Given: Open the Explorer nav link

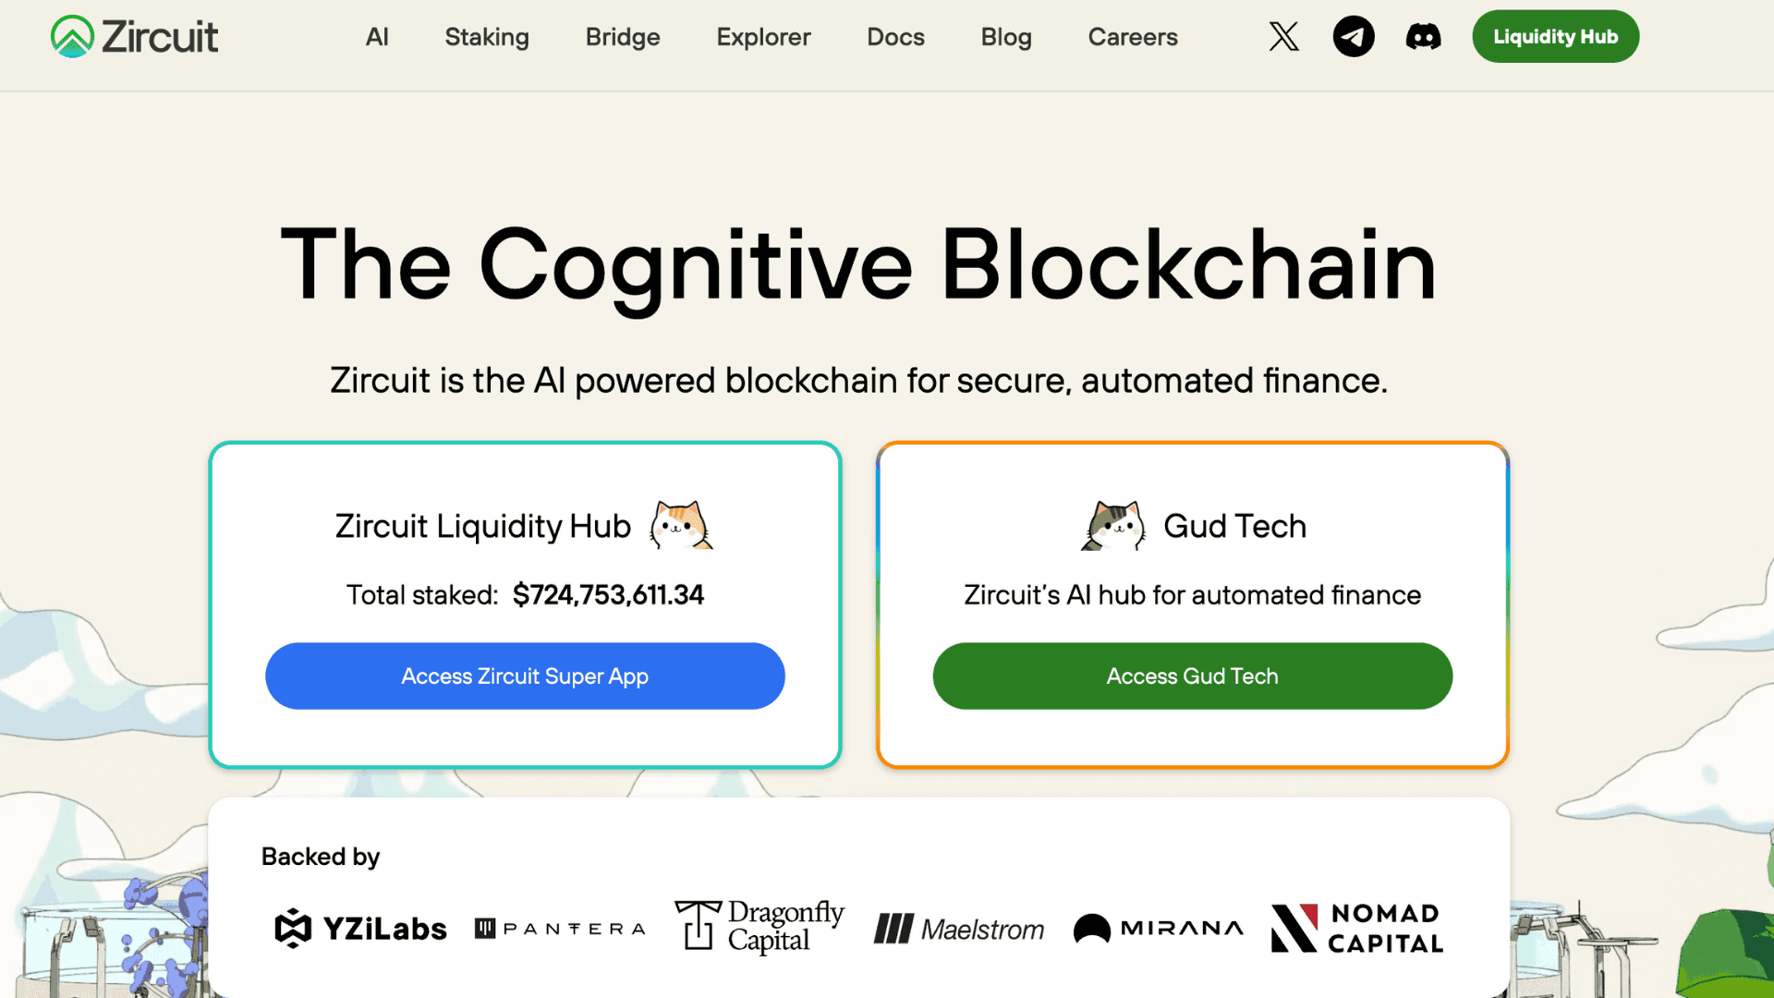Looking at the screenshot, I should (x=763, y=37).
